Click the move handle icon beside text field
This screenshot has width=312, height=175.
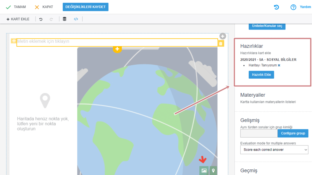(13, 41)
